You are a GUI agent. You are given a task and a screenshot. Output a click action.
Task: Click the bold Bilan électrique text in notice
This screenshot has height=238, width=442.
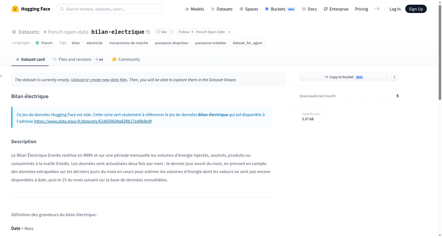coord(213,115)
